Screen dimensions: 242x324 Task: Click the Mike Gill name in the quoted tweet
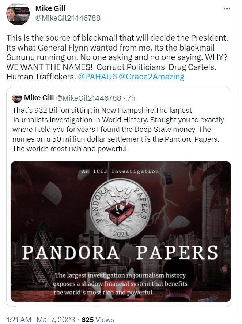coord(39,98)
